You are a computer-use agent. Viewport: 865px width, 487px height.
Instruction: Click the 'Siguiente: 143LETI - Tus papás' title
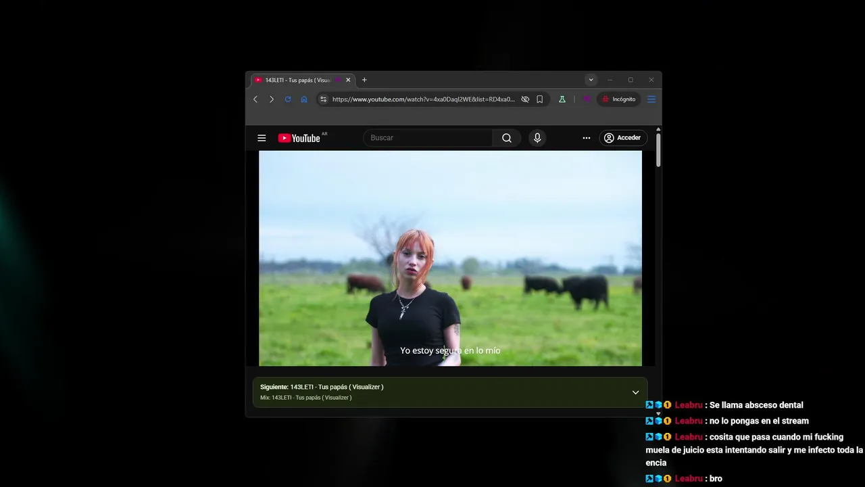click(x=322, y=387)
